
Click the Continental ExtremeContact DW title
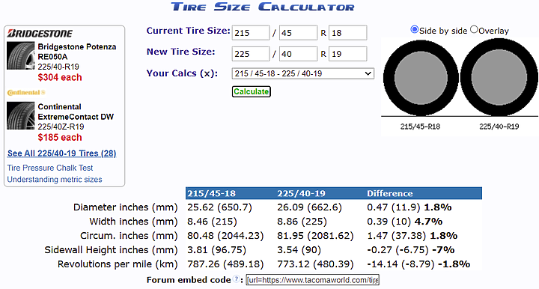point(76,112)
